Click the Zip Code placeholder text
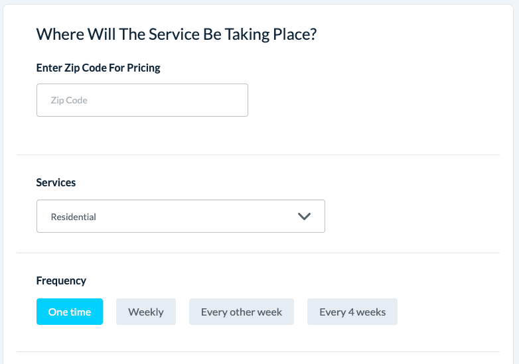 tap(69, 100)
